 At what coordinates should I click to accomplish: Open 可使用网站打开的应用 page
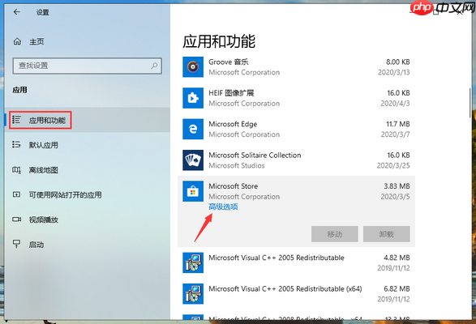click(65, 194)
